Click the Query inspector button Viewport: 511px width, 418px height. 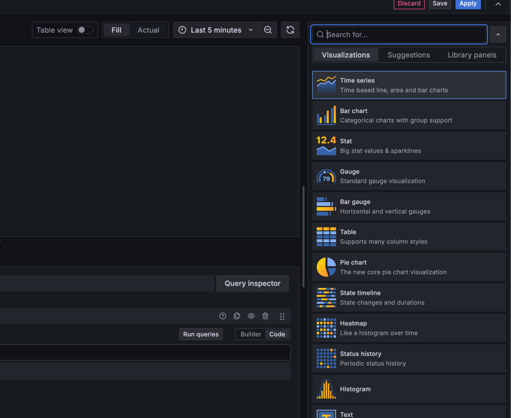[x=253, y=283]
